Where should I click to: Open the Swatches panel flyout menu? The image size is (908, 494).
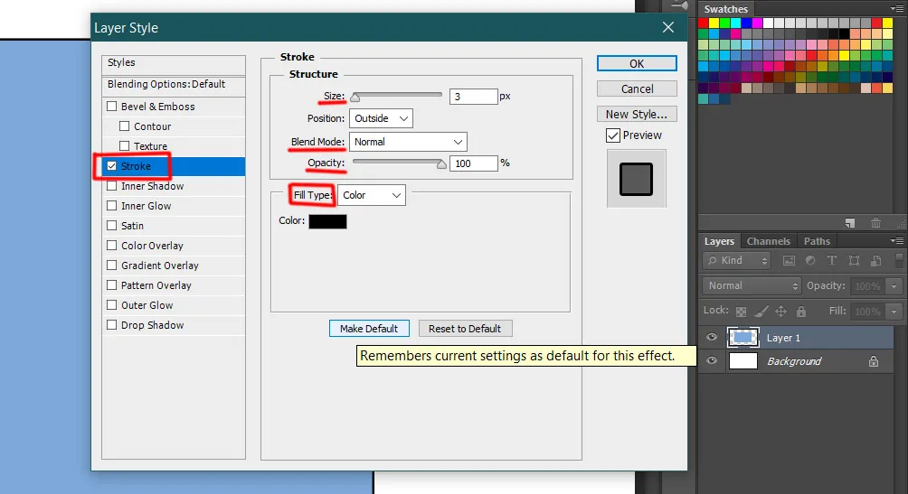click(x=896, y=9)
